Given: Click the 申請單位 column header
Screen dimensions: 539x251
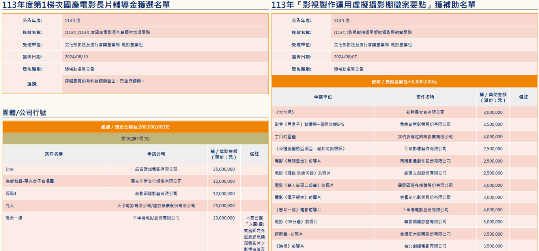Looking at the screenshot, I should click(323, 97).
